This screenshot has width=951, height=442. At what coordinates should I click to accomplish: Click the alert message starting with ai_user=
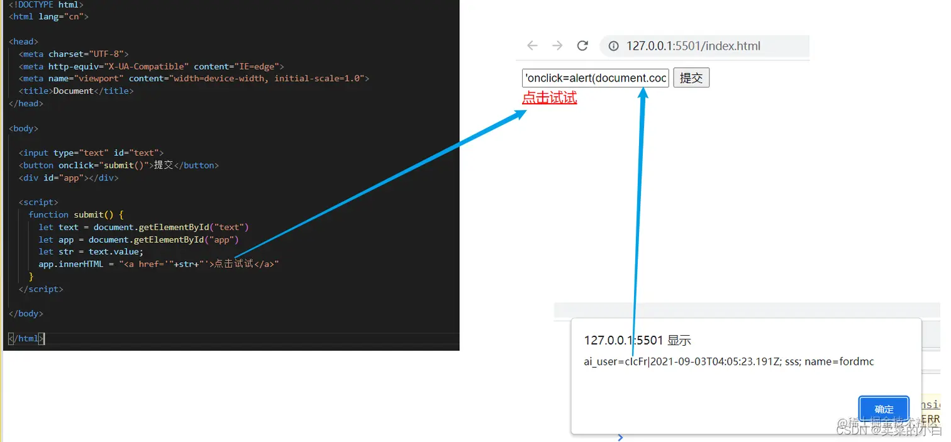[x=729, y=362]
